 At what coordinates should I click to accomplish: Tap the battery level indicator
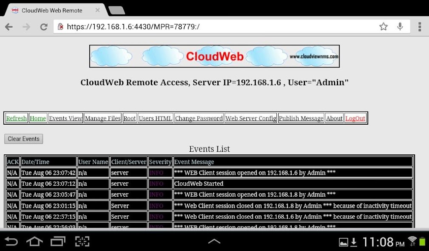tap(423, 241)
